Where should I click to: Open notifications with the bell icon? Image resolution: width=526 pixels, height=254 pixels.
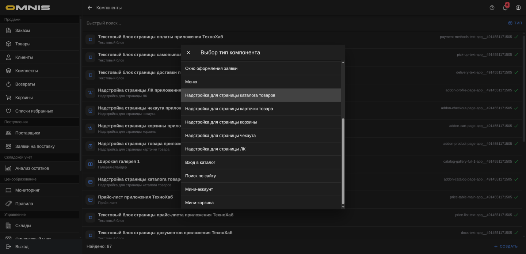point(505,7)
